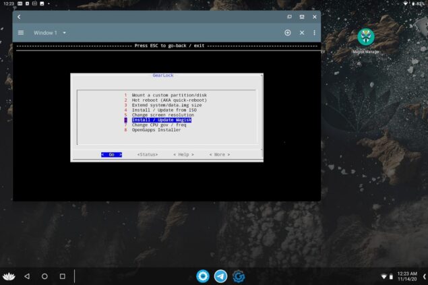
Task: Open the hamburger menu in terminal
Action: click(21, 32)
